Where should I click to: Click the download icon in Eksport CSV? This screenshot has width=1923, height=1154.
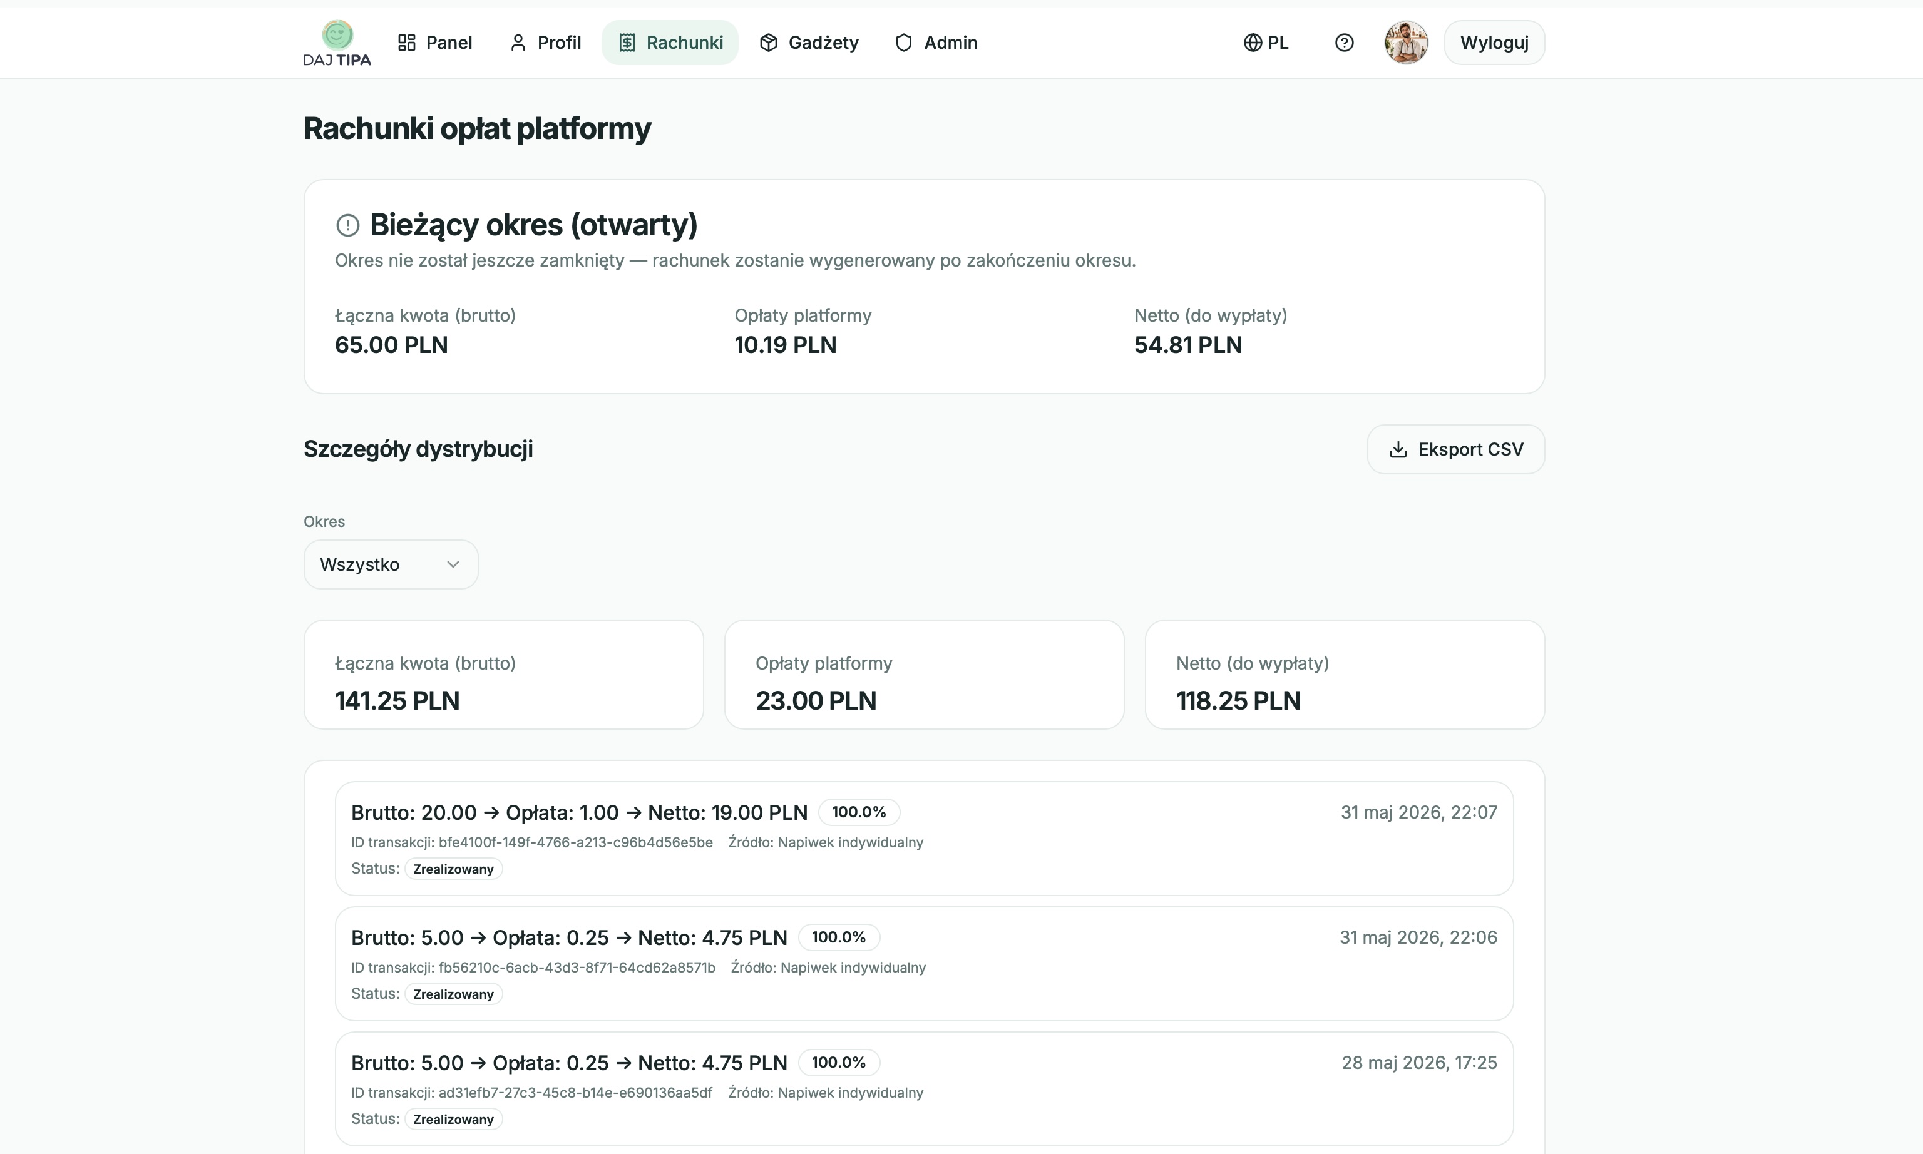pyautogui.click(x=1397, y=449)
